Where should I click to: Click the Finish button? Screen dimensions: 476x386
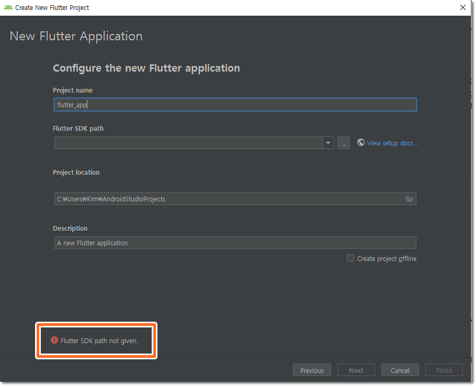pyautogui.click(x=444, y=370)
